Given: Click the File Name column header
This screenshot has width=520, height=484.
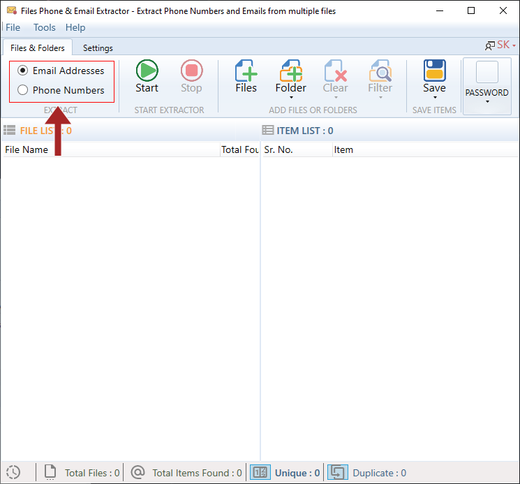Looking at the screenshot, I should point(111,149).
